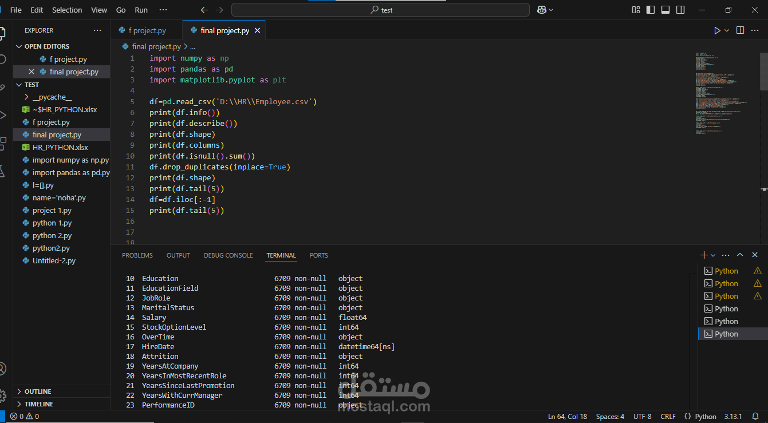
Task: Change line ending via CRLF
Action: 668,416
